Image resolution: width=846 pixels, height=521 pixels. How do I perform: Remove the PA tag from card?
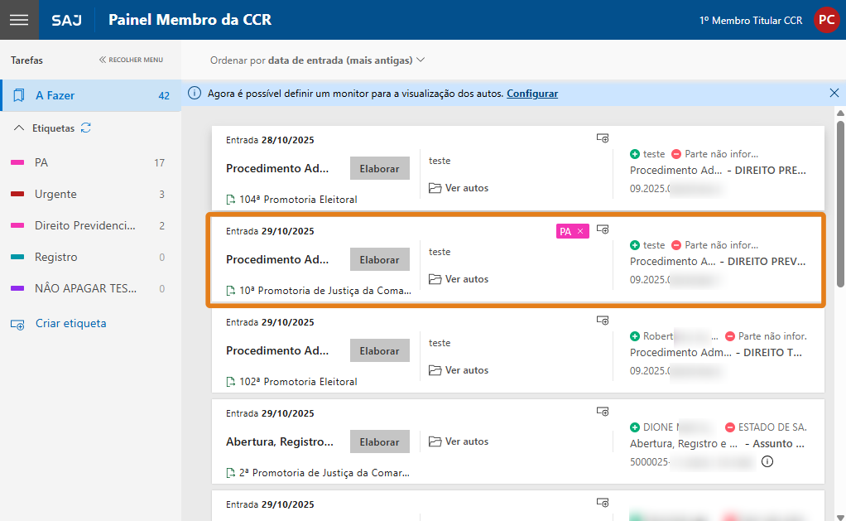tap(580, 232)
